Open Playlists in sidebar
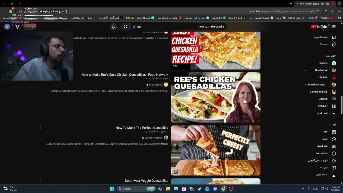 334,146
